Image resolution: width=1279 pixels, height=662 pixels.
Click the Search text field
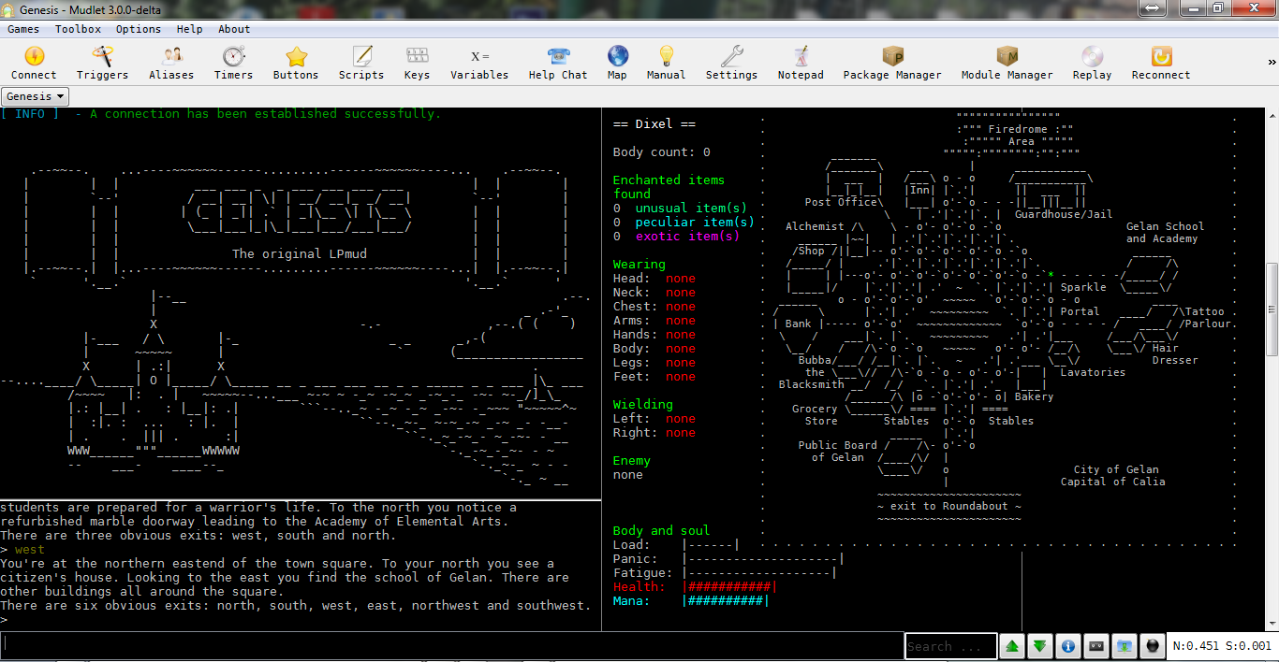[x=950, y=646]
